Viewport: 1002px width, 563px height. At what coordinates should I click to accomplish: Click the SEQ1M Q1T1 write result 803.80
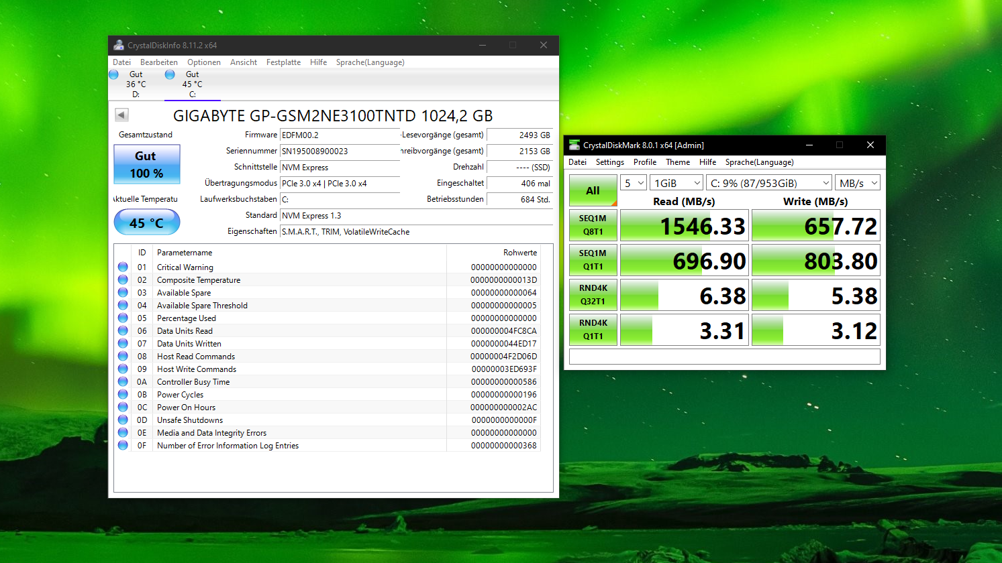(x=816, y=261)
